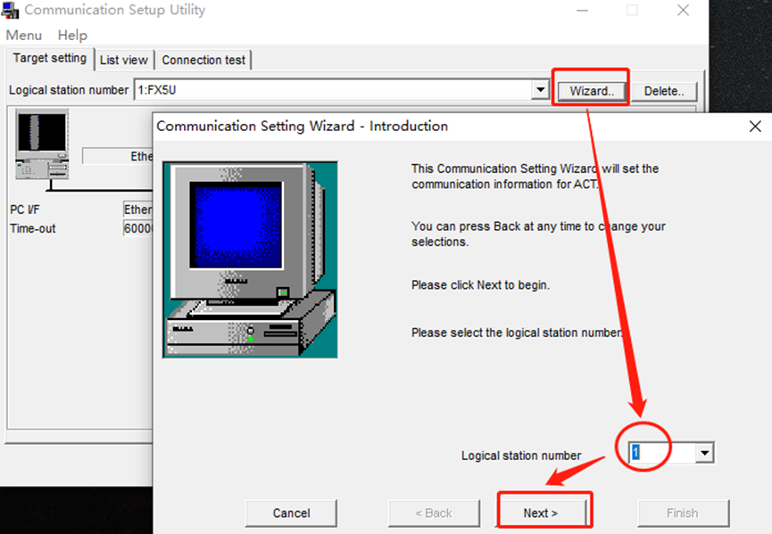The image size is (772, 534).
Task: Open the Help menu
Action: [71, 35]
